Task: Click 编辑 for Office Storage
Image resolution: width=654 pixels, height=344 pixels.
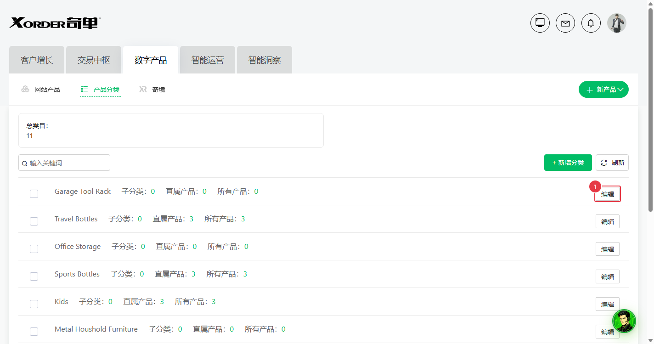Action: [608, 249]
